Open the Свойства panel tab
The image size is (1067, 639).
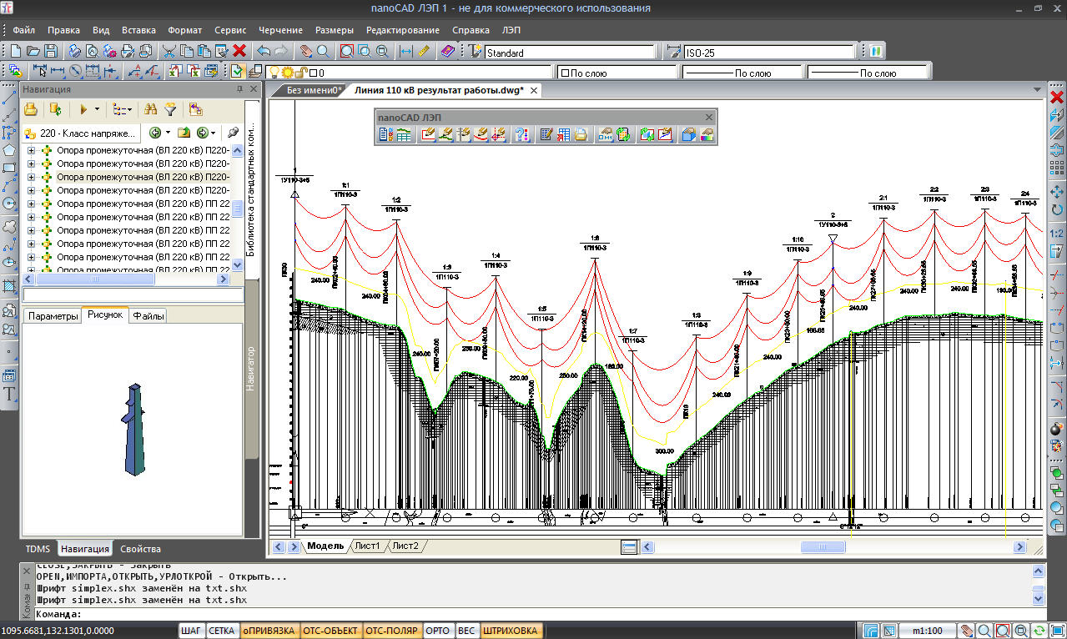tap(140, 549)
